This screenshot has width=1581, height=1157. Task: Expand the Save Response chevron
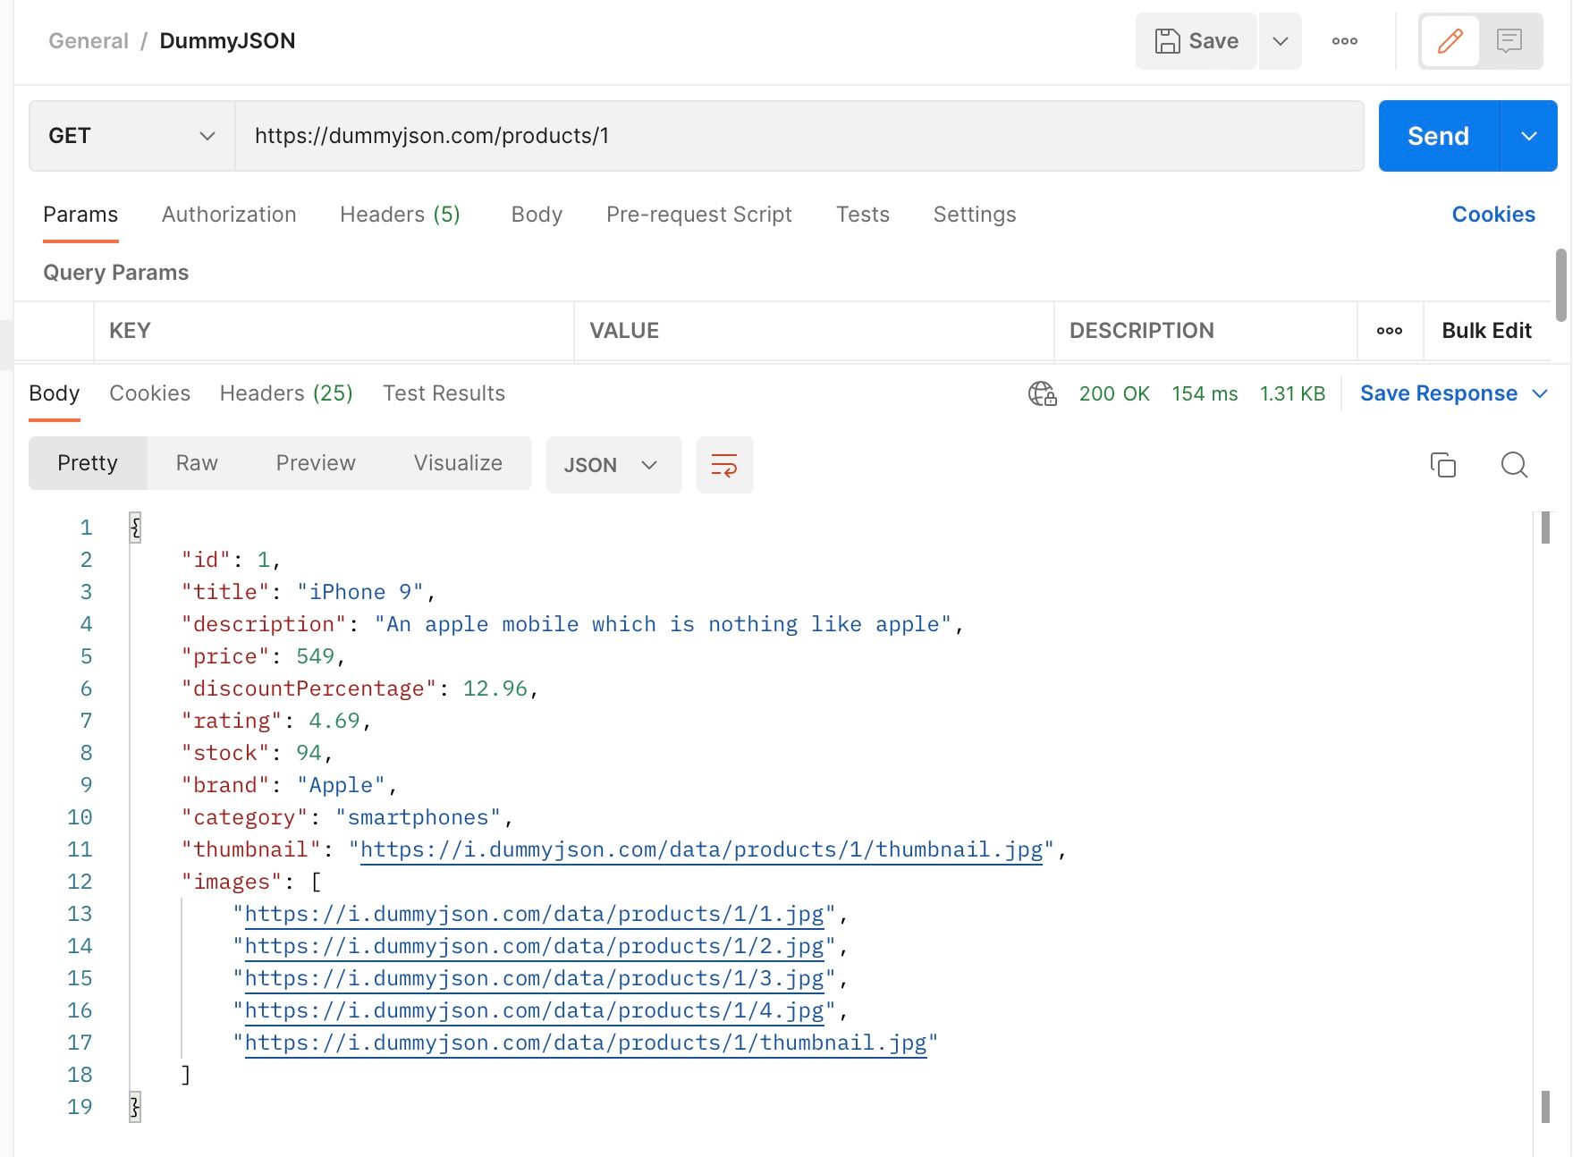pyautogui.click(x=1540, y=393)
